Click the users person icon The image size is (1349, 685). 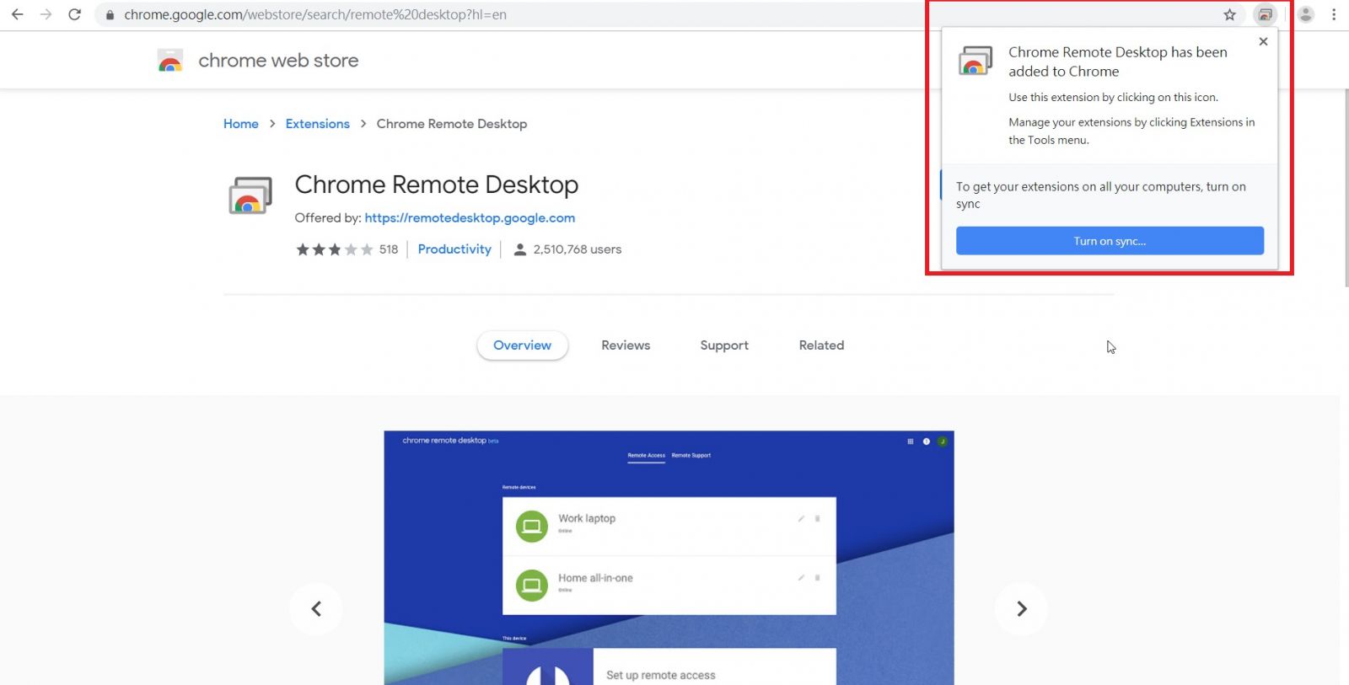point(520,249)
